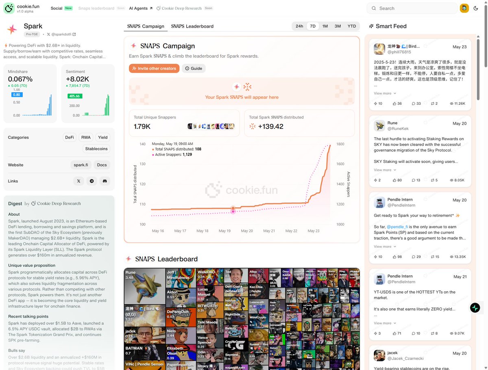Screen dimensions: 488x370
Task: Click like icon on 龙神 post
Action: (394, 104)
